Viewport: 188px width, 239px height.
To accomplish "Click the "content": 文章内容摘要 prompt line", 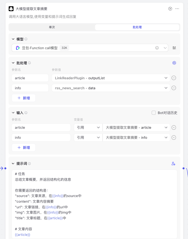I will tap(34, 201).
